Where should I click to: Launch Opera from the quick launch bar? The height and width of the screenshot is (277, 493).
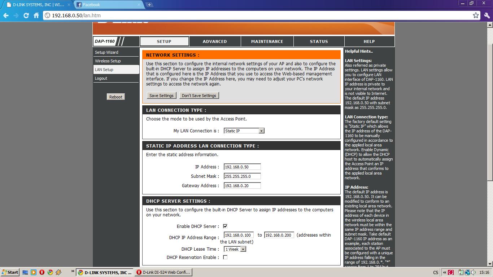click(x=42, y=272)
